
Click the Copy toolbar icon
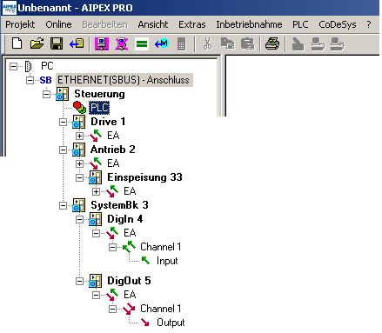coord(227,44)
